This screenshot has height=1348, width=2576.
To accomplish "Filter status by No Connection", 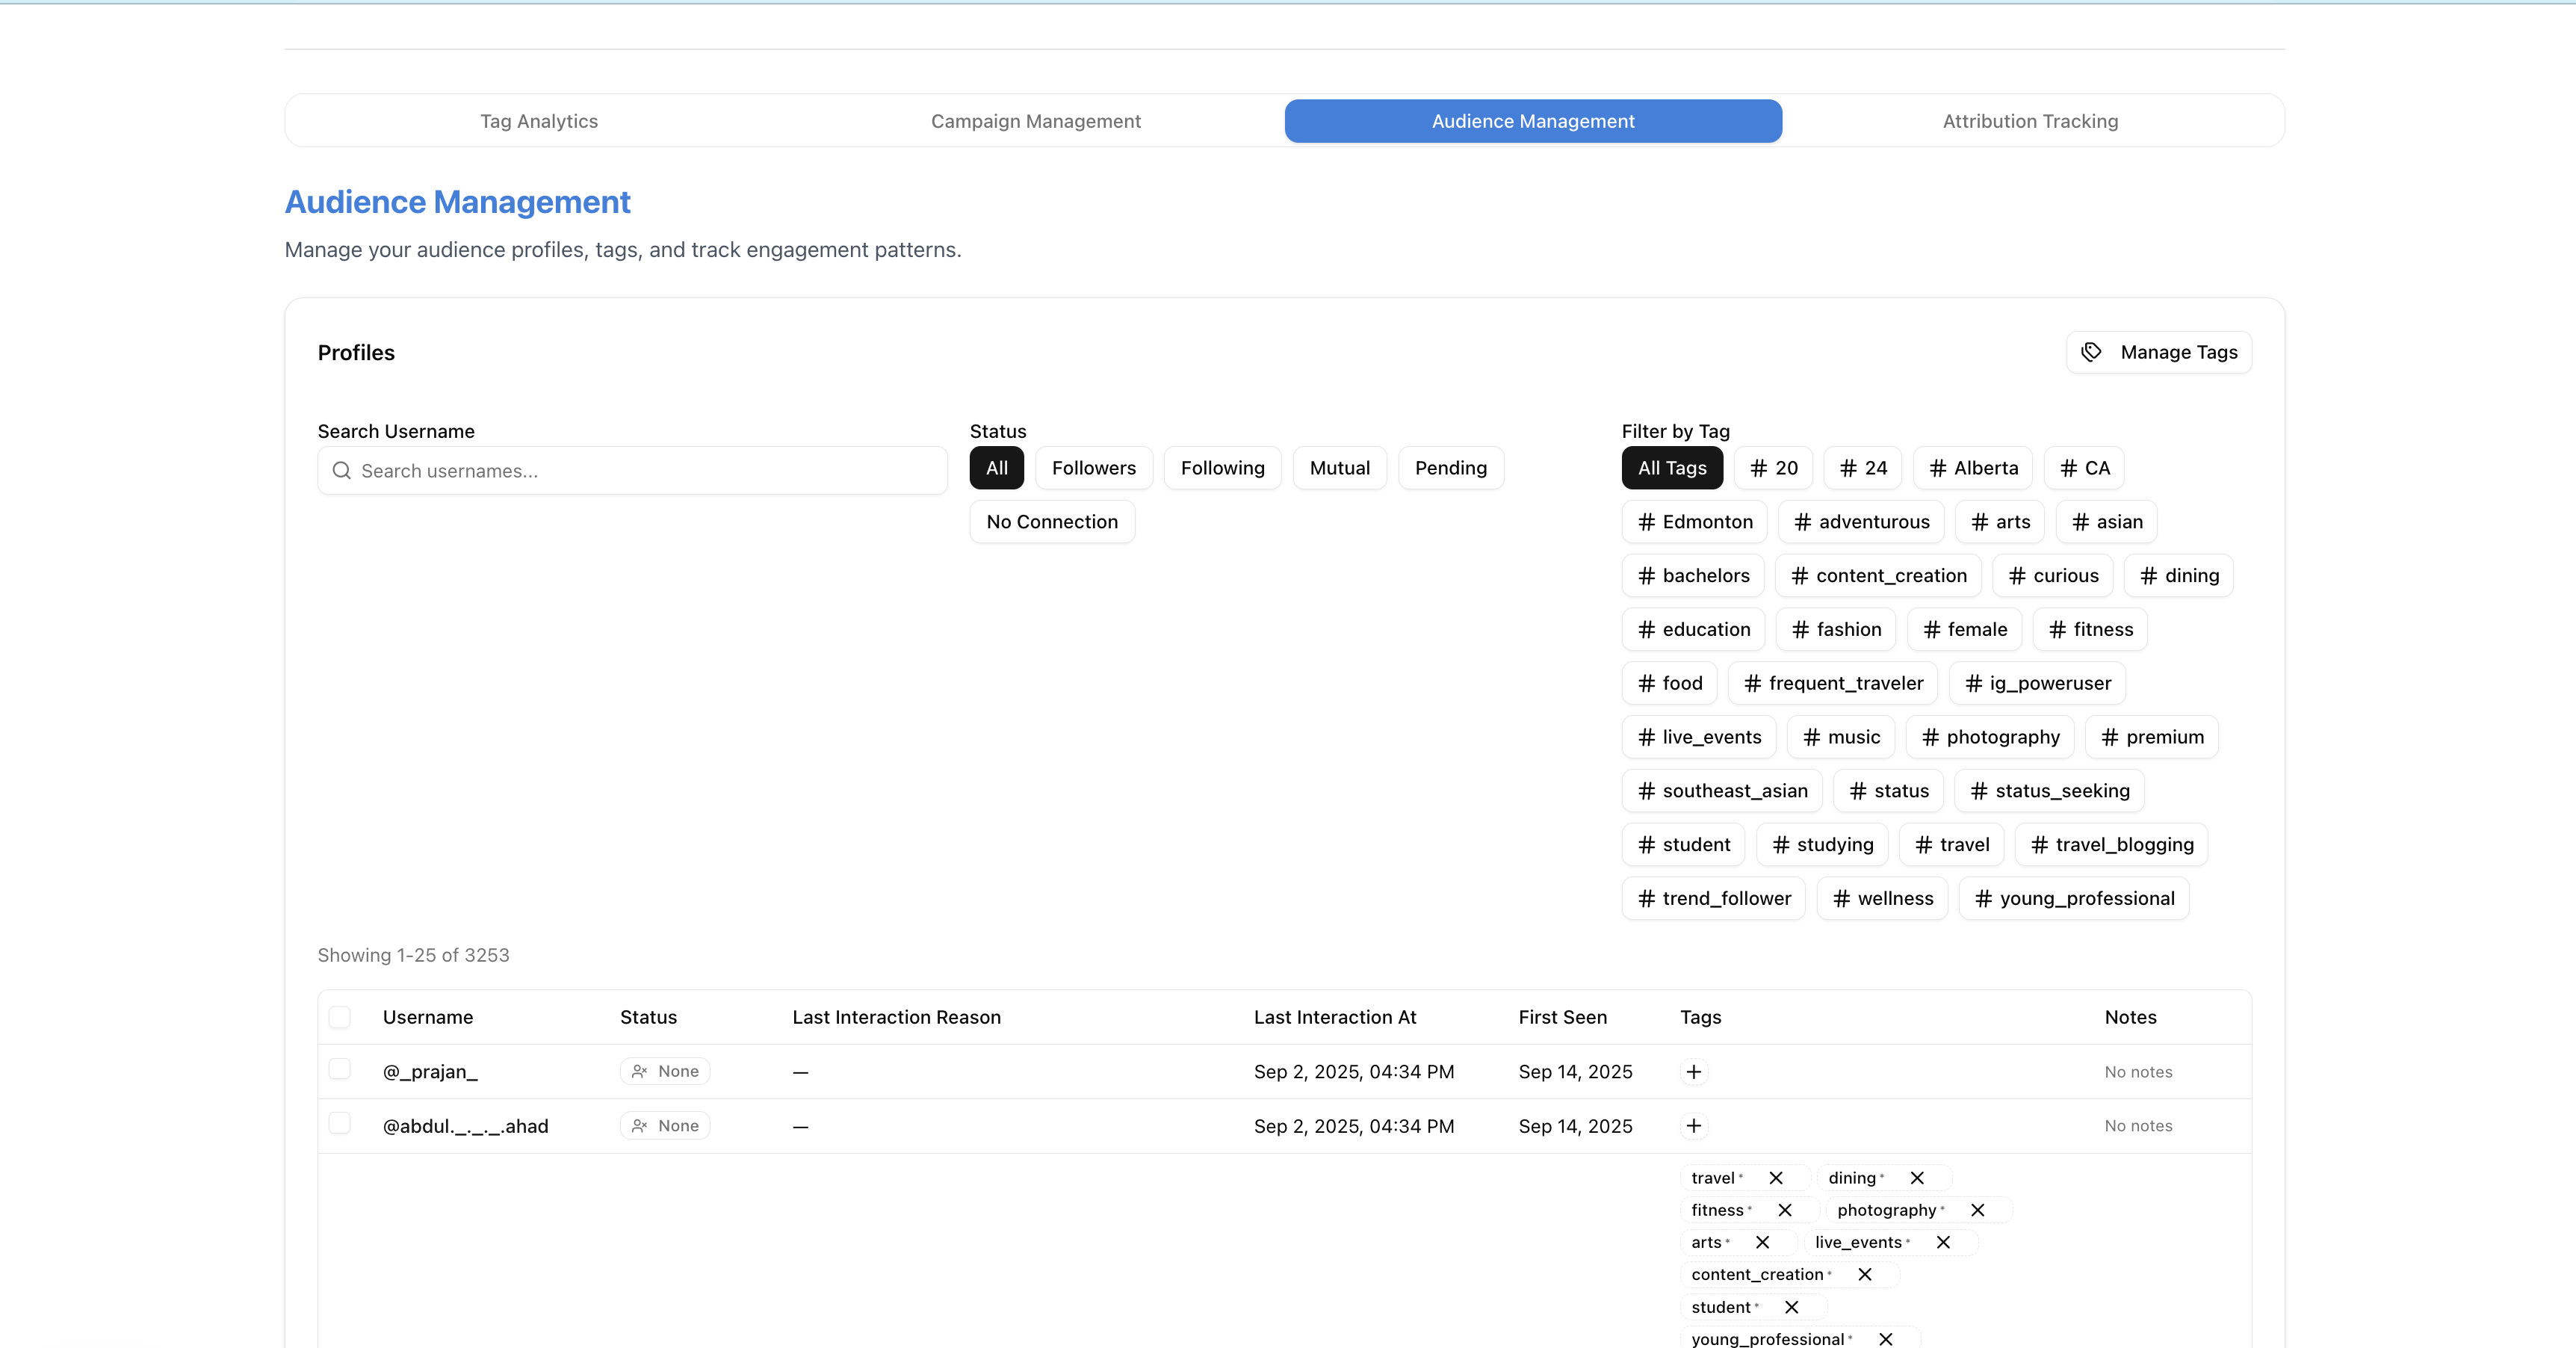I will tap(1051, 522).
